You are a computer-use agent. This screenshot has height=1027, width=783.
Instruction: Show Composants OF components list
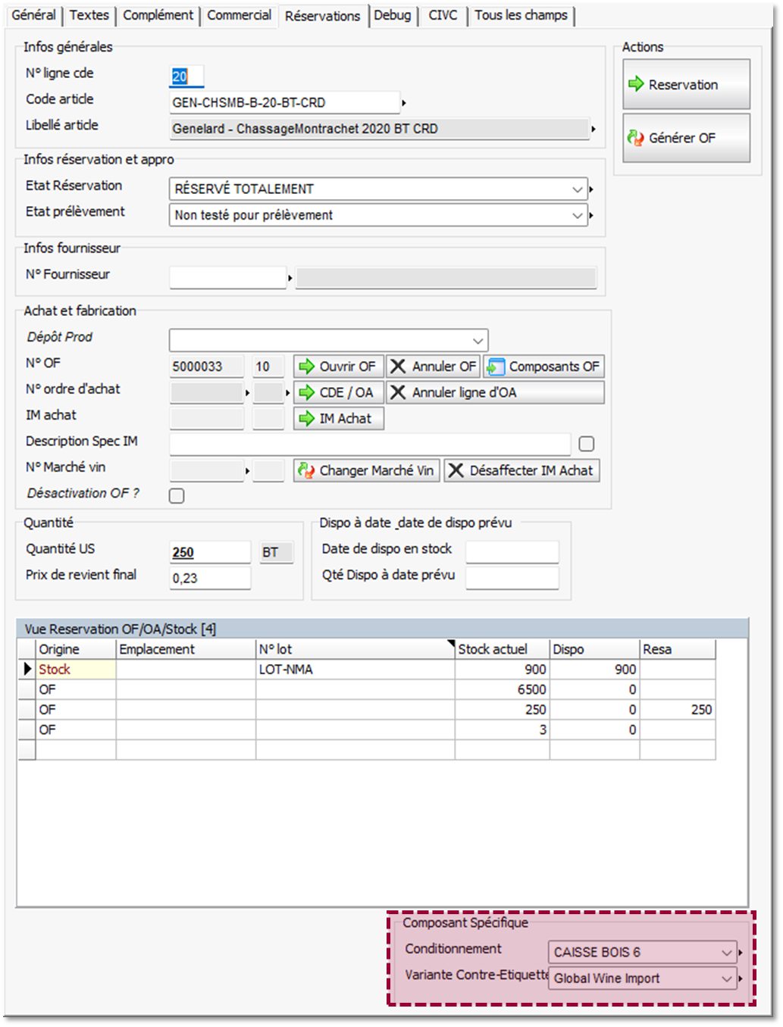click(543, 367)
